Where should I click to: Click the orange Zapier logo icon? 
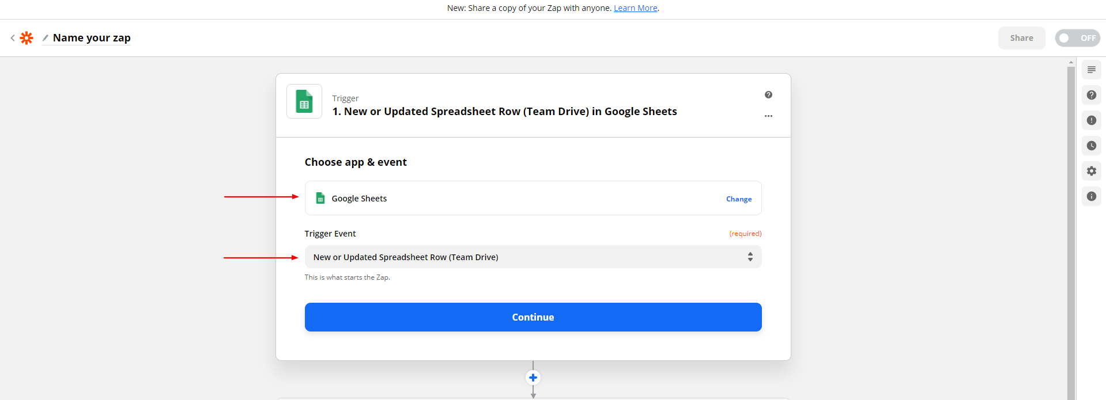[x=27, y=38]
